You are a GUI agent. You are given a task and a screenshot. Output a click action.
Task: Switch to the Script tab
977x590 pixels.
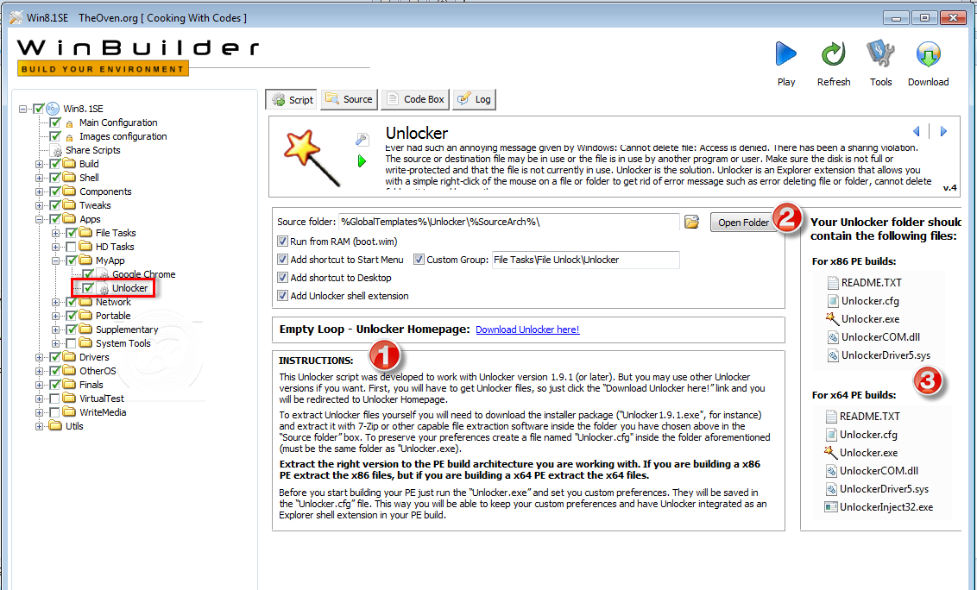[292, 100]
